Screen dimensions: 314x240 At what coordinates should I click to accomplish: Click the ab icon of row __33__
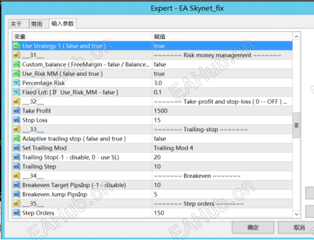[x=16, y=130]
